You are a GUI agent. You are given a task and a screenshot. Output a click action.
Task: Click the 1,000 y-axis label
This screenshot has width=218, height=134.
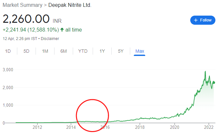pos(8,105)
